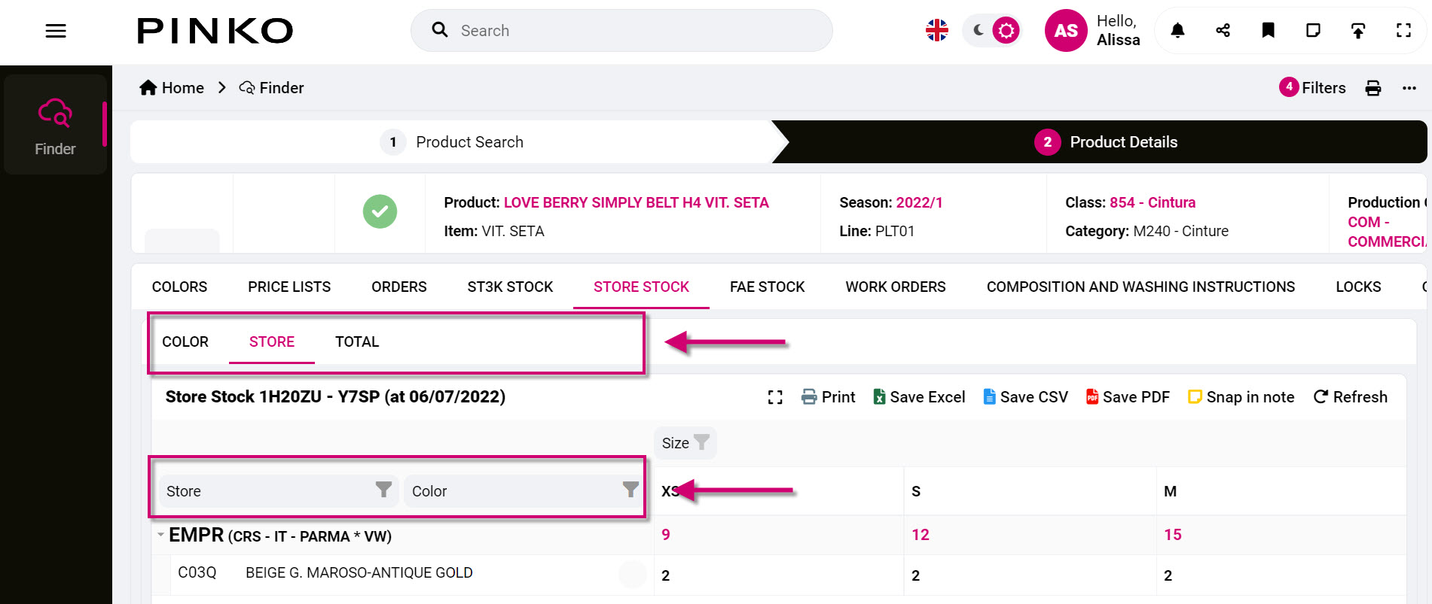Collapse the EMPR store row
The height and width of the screenshot is (604, 1432).
coord(160,536)
